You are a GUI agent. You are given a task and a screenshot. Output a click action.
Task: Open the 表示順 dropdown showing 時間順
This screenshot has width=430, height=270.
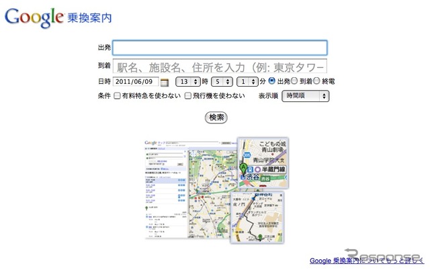pyautogui.click(x=305, y=96)
